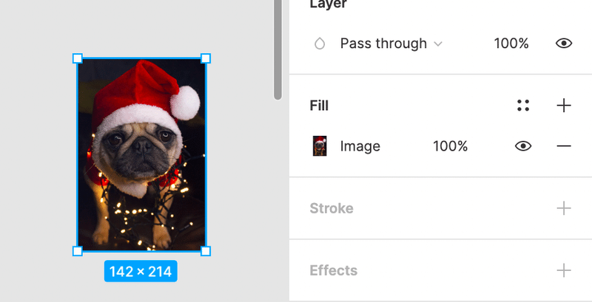The height and width of the screenshot is (302, 592).
Task: Click the bottom-right resize handle
Action: (206, 251)
